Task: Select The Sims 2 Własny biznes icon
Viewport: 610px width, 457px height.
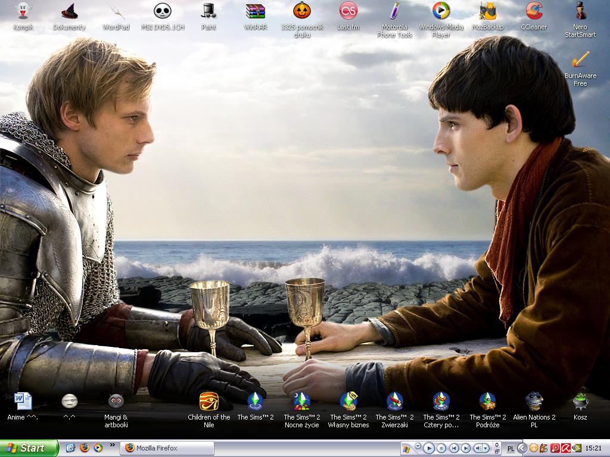Action: [x=348, y=411]
